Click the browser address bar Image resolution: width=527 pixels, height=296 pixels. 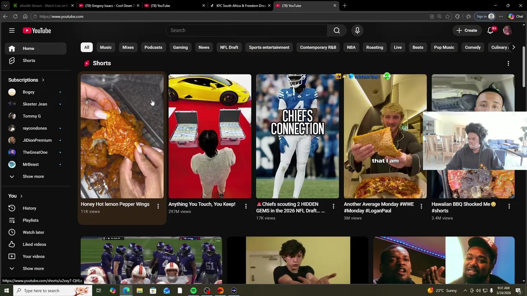[x=231, y=16]
